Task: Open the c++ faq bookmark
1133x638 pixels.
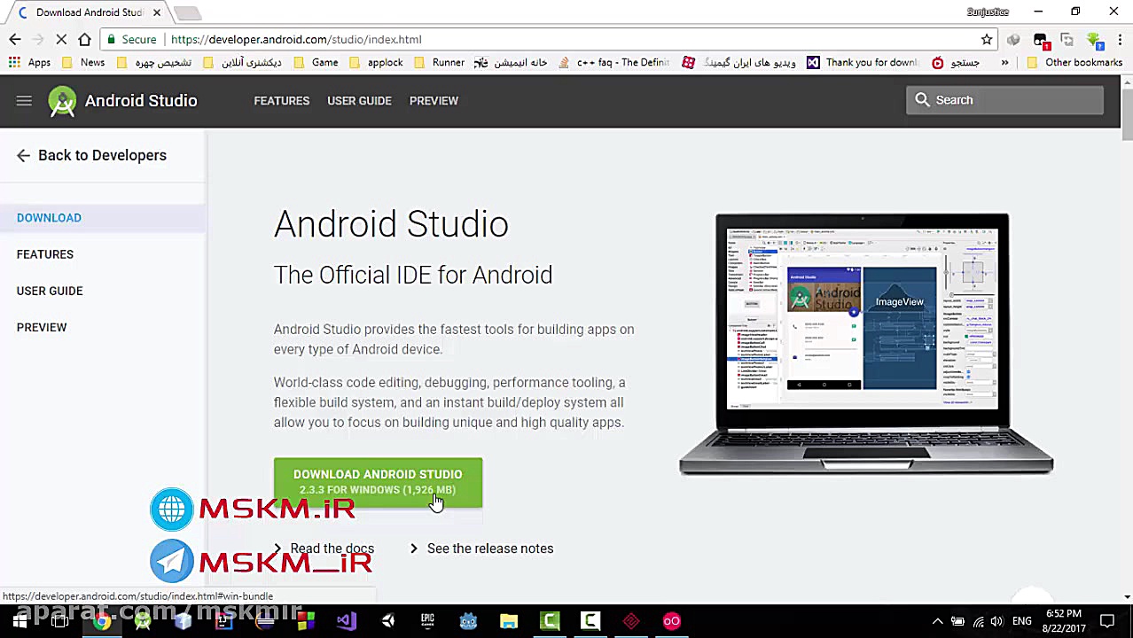Action: point(615,63)
